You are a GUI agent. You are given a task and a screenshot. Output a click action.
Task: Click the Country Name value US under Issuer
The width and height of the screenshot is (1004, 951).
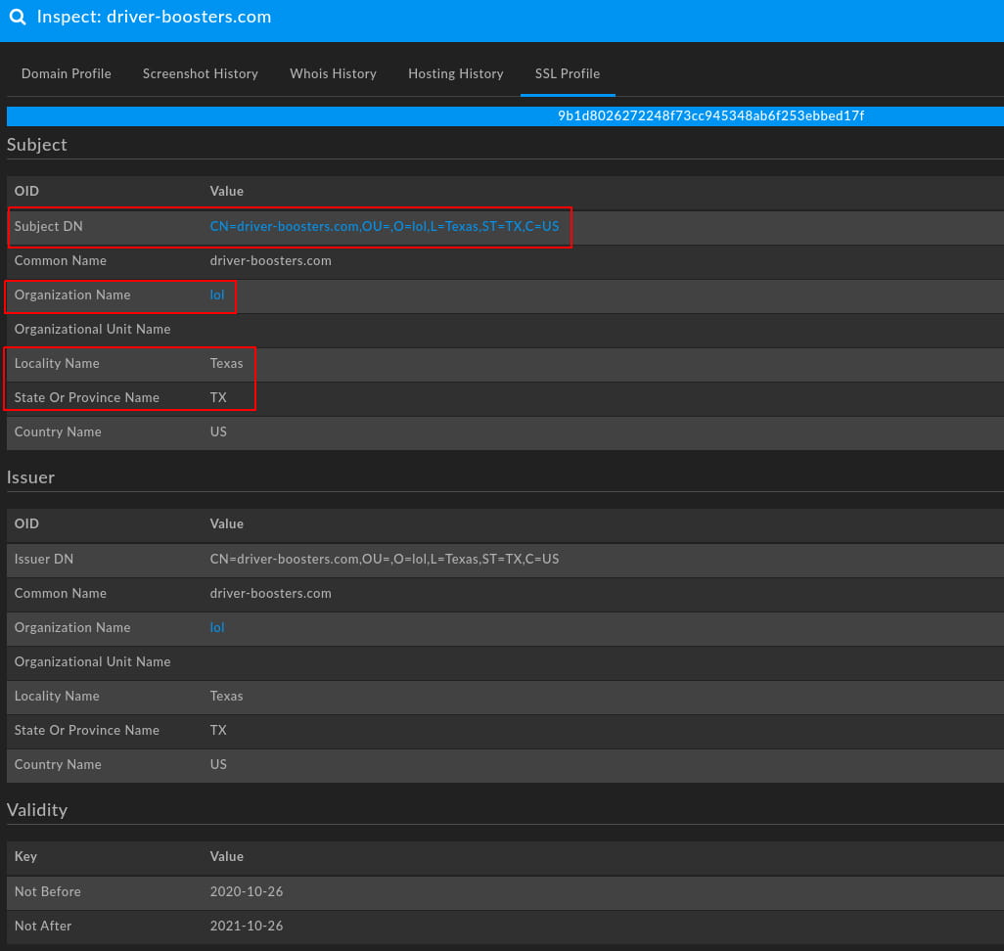(217, 764)
